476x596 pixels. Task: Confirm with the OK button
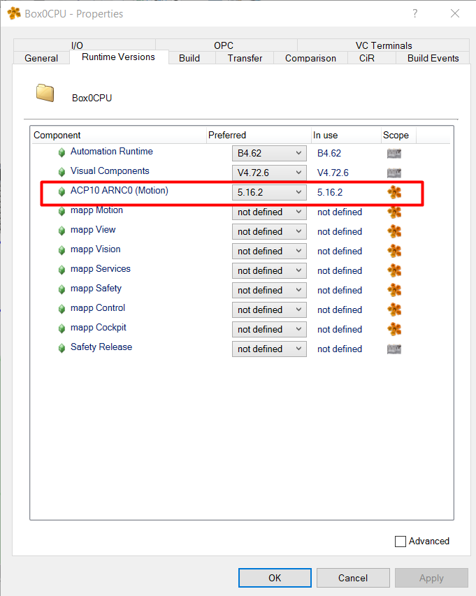(x=275, y=578)
